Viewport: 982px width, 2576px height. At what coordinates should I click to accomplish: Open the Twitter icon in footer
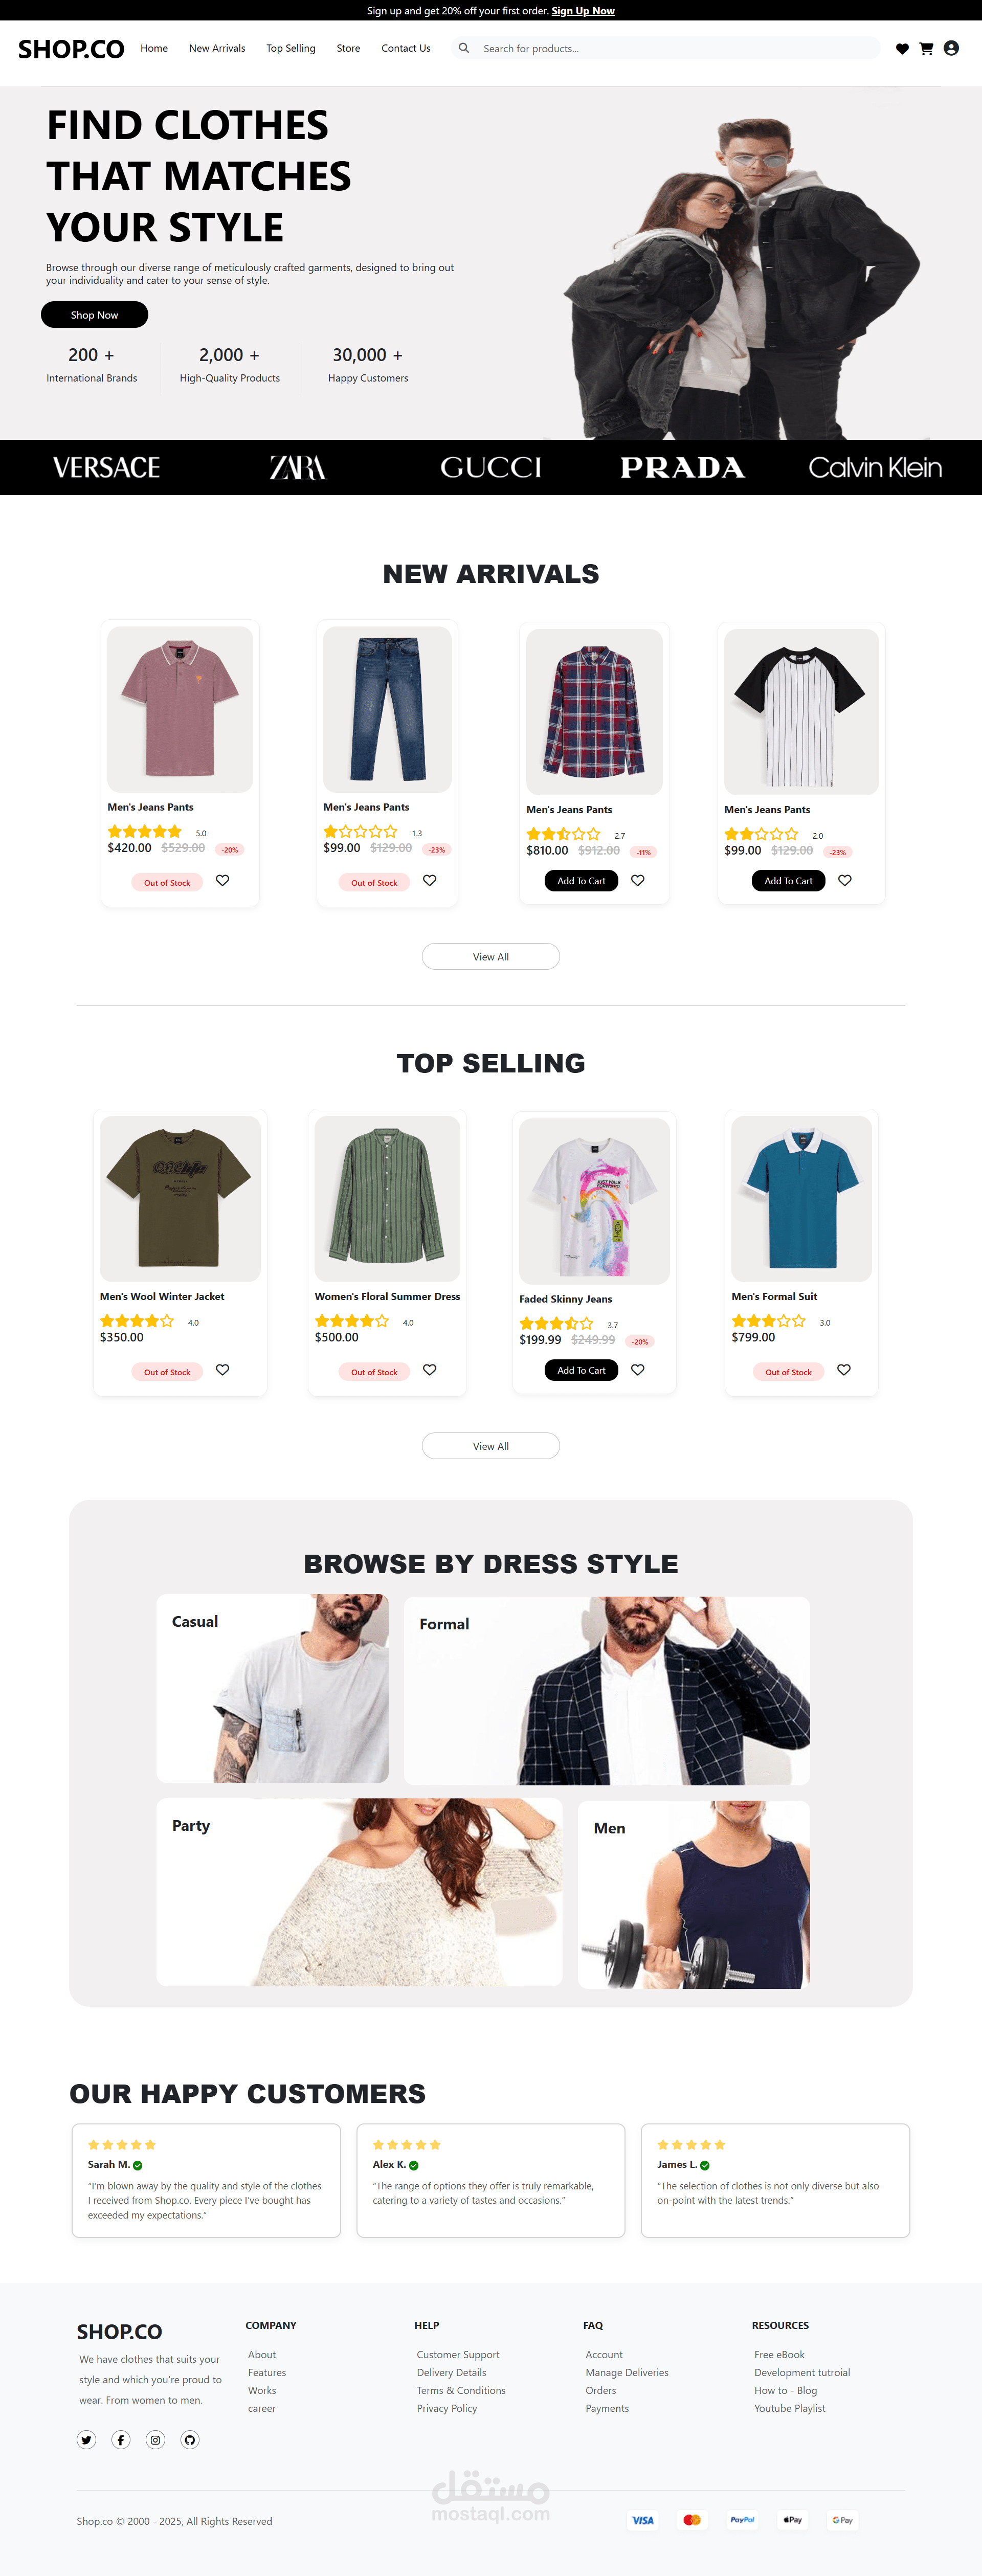click(87, 2440)
